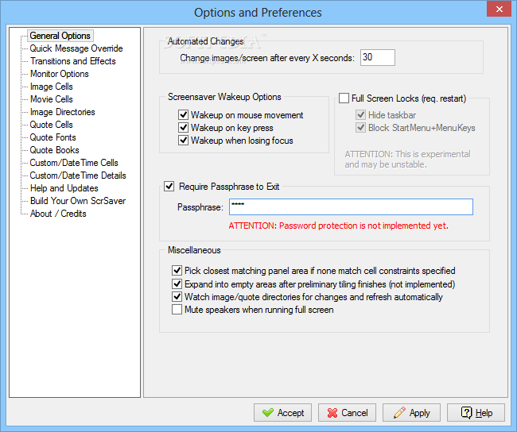The height and width of the screenshot is (432, 517).
Task: Click the disabled Hide taskbar checkbox
Action: pos(361,114)
